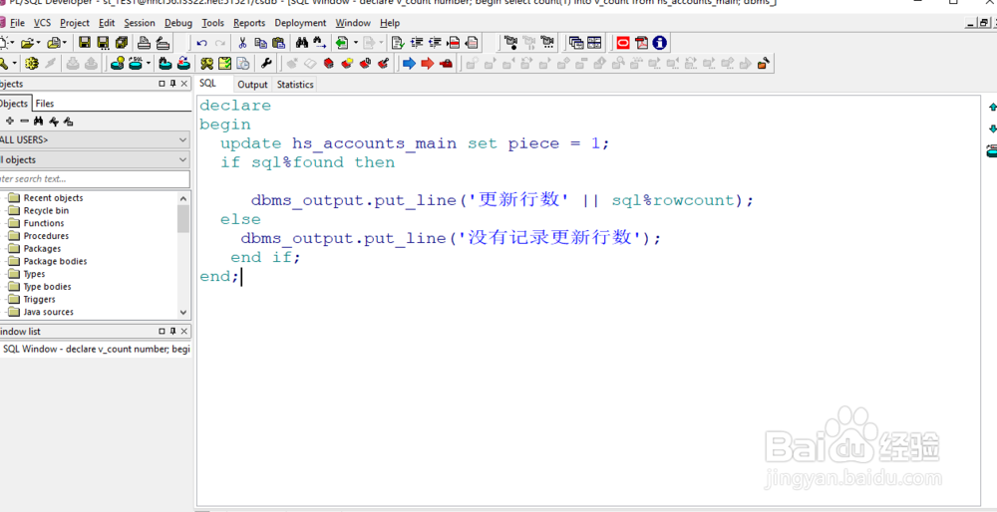This screenshot has height=512, width=997.
Task: Close the Objects panel
Action: pos(184,84)
